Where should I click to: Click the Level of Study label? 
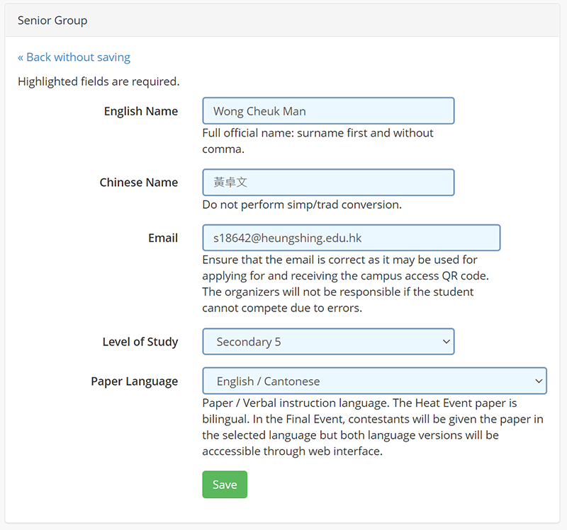coord(140,342)
